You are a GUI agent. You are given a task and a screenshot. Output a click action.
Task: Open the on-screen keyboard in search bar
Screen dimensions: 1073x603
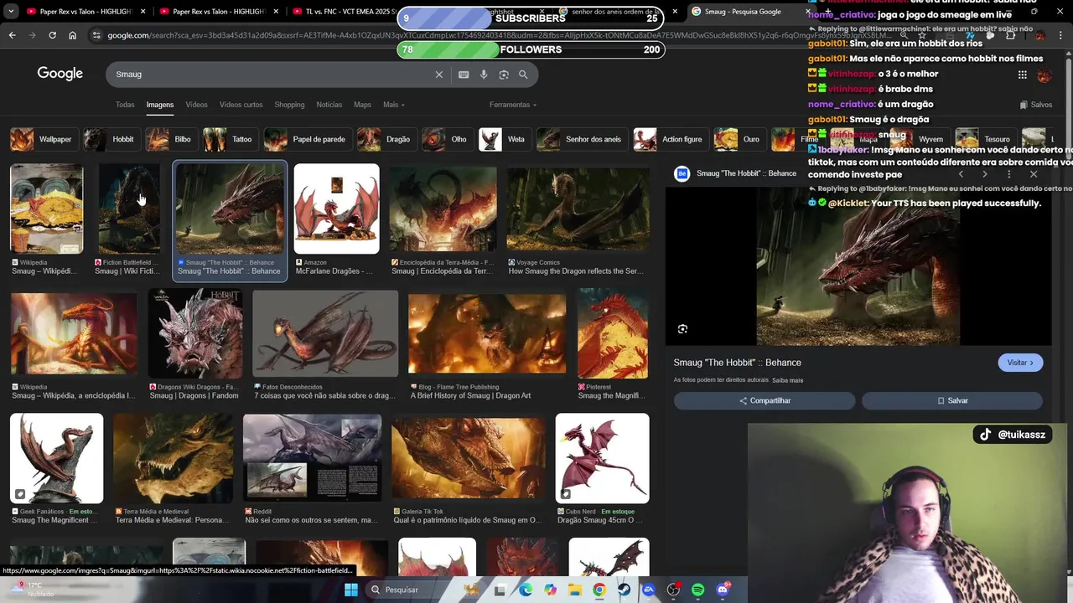(x=464, y=75)
